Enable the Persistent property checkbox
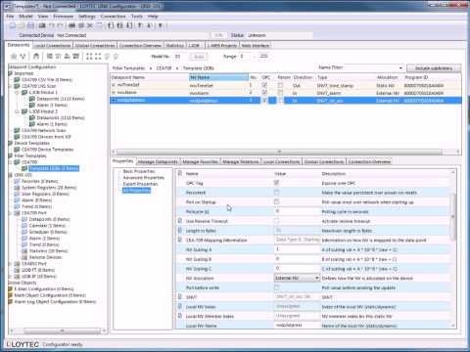 [x=277, y=193]
